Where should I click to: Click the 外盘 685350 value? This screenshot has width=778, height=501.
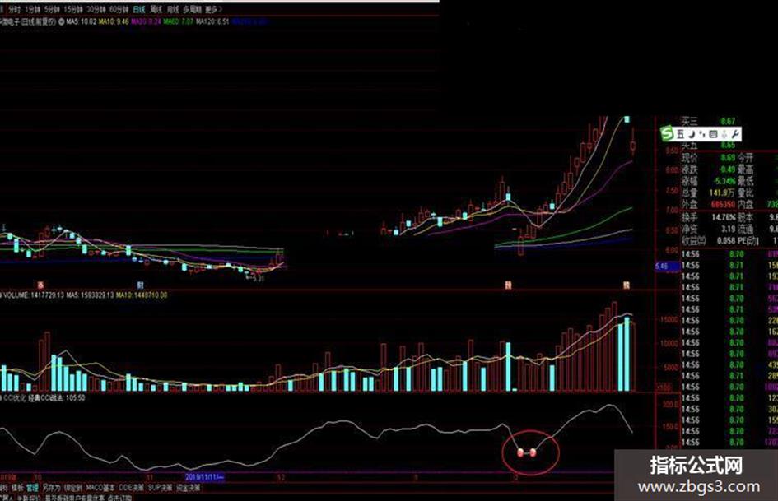coord(723,204)
